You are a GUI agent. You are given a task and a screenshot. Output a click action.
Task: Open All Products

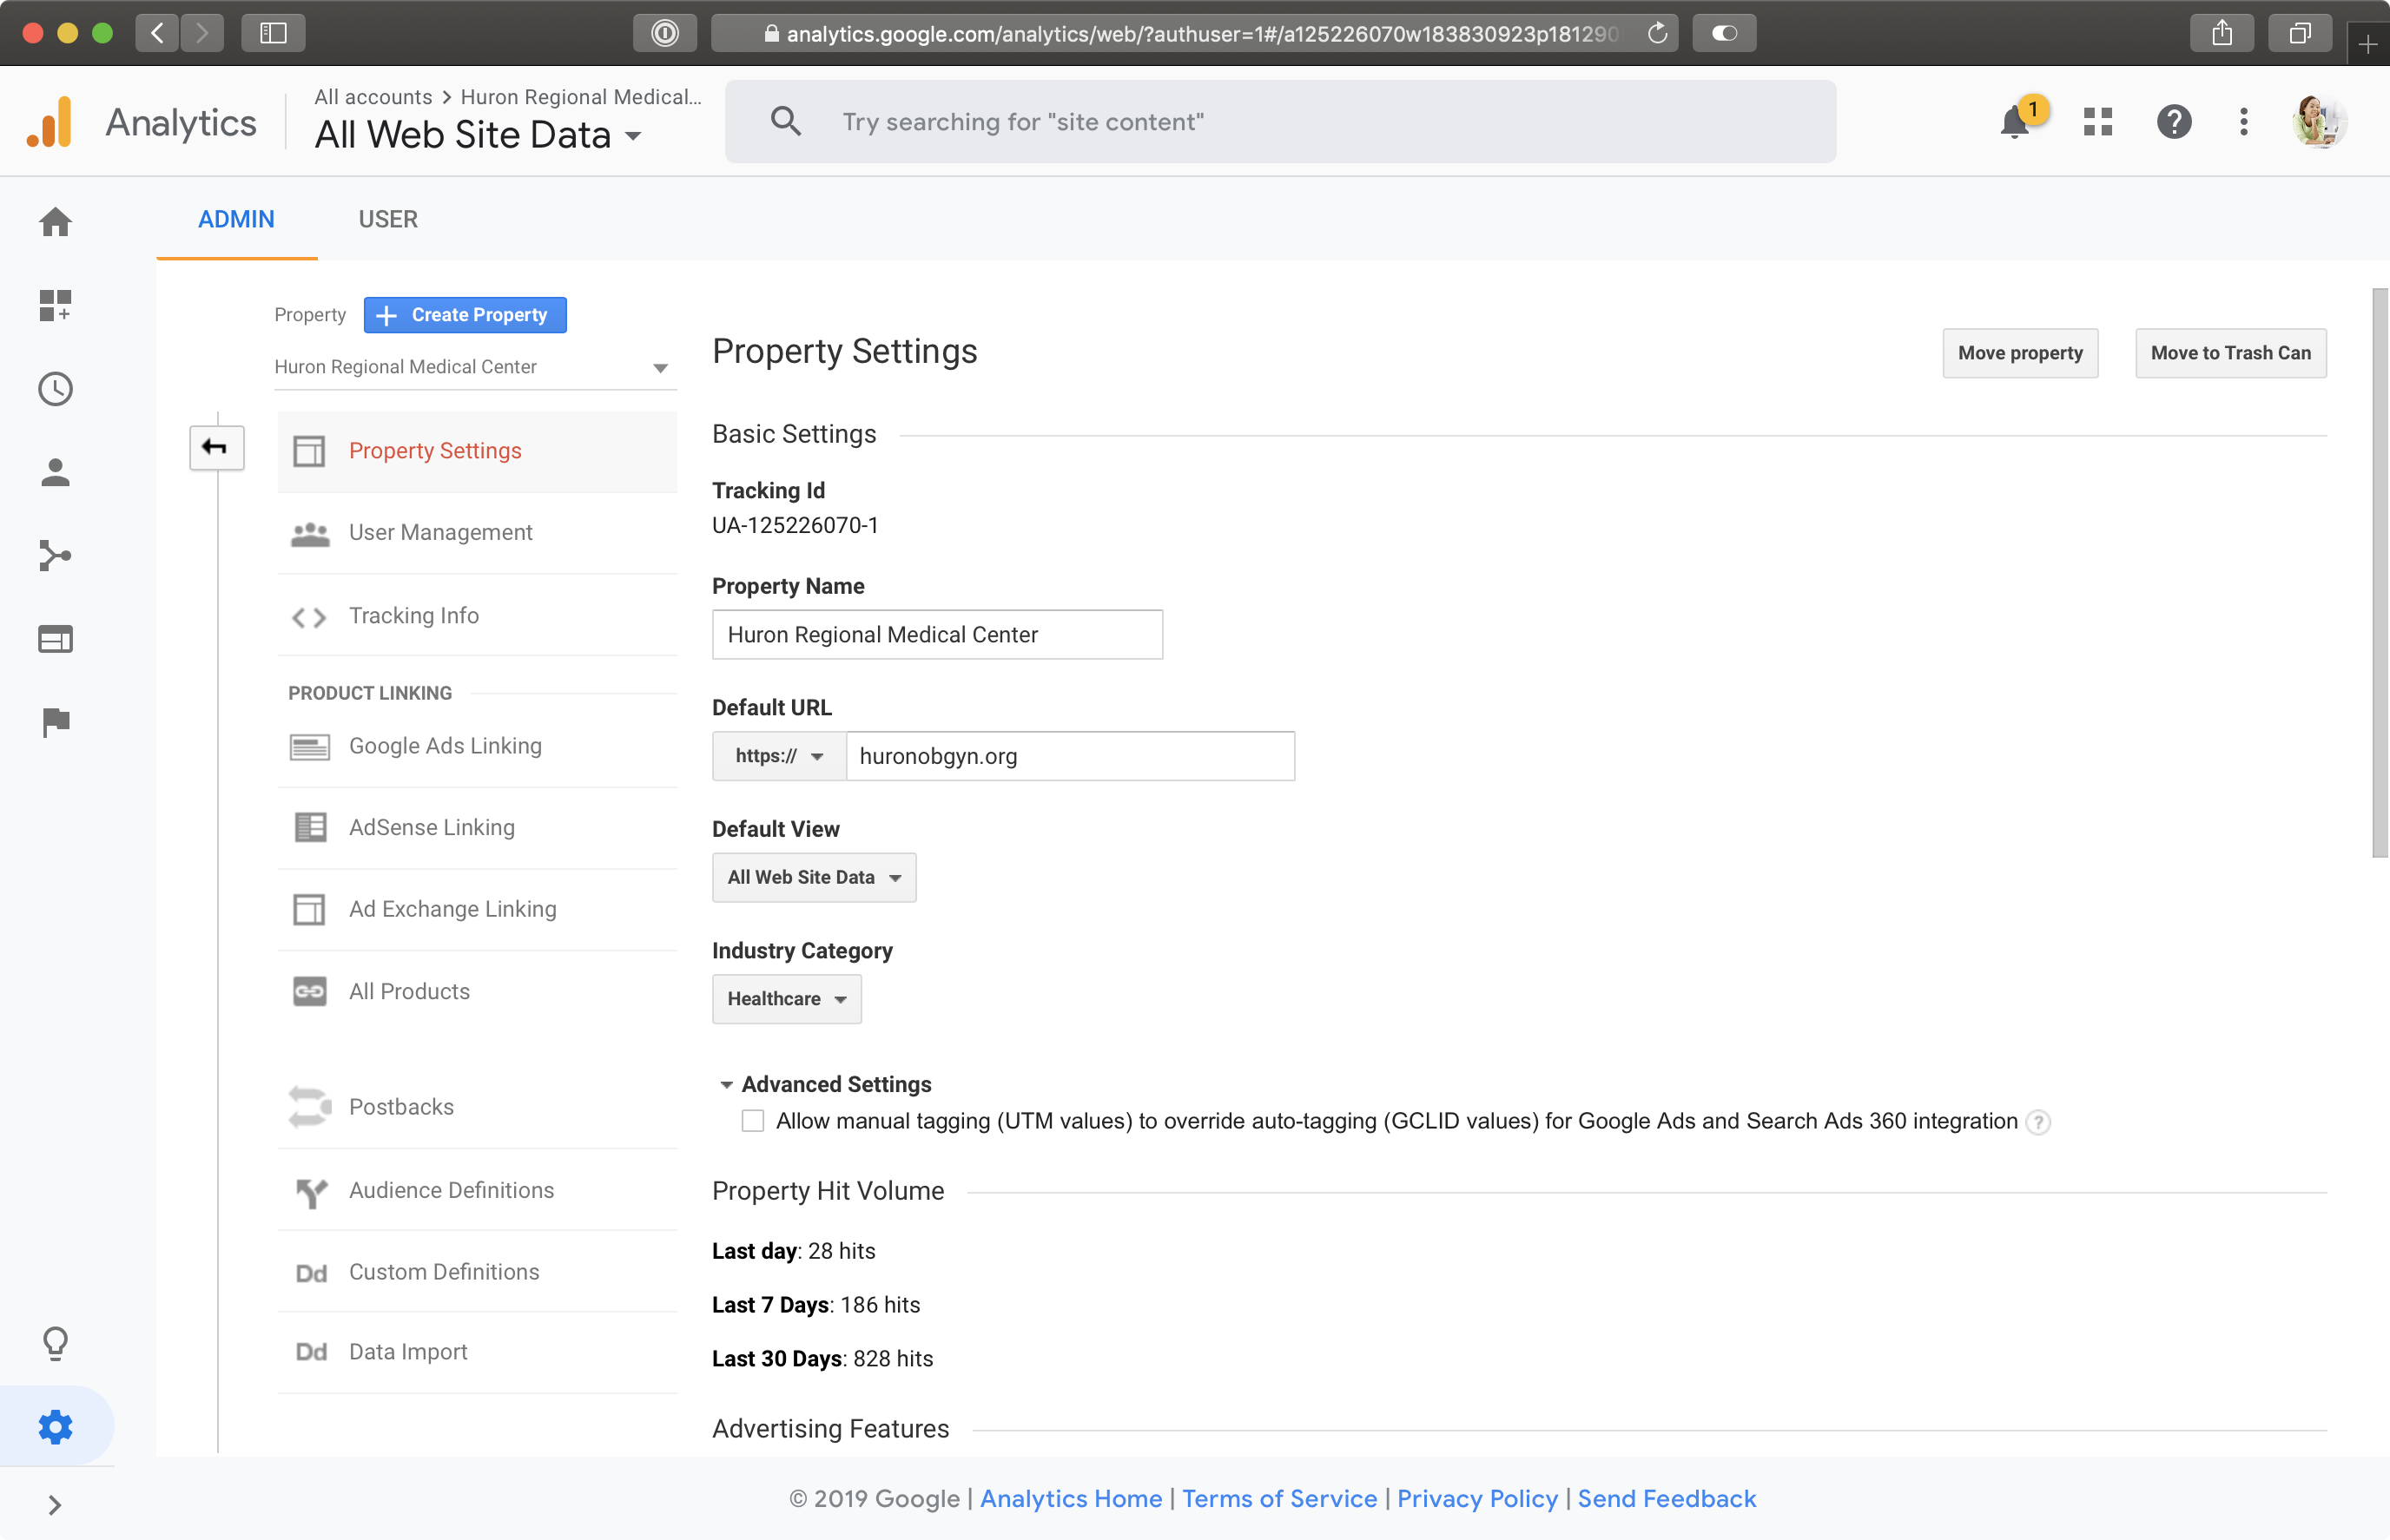[x=477, y=992]
